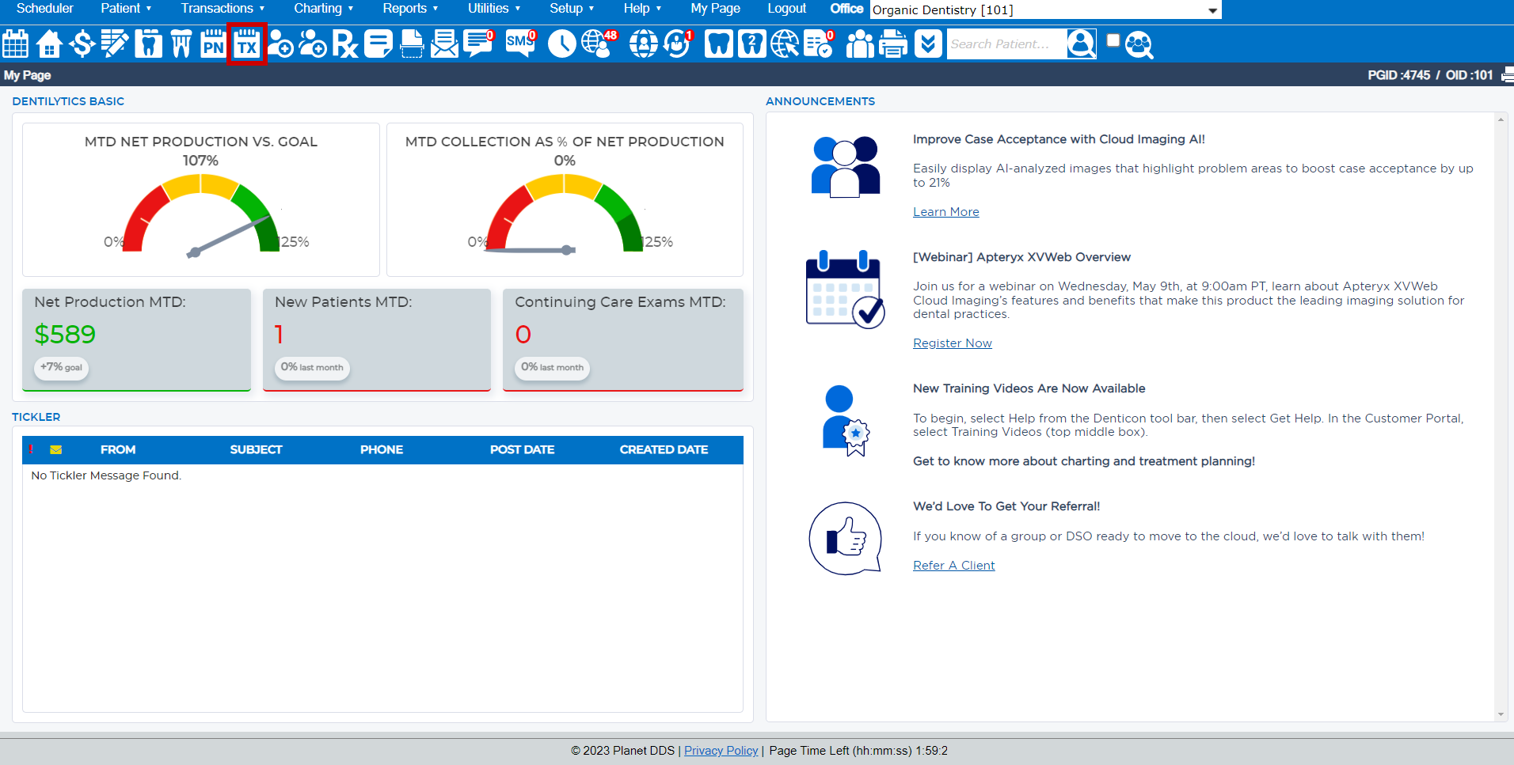Open the dollar-sign transactions icon
The width and height of the screenshot is (1514, 765).
[82, 44]
